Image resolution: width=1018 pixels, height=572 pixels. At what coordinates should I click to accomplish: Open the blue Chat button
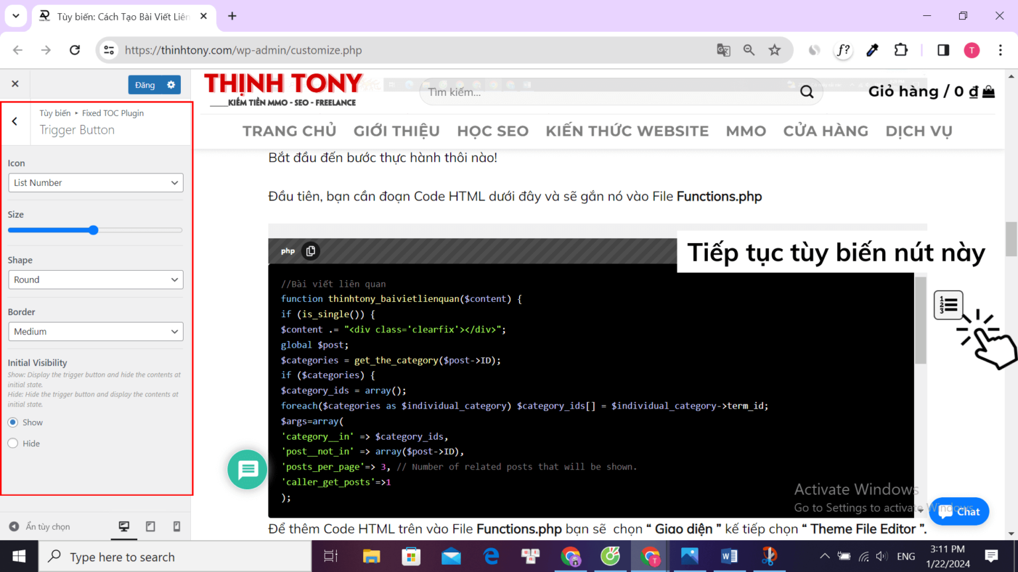coord(959,511)
